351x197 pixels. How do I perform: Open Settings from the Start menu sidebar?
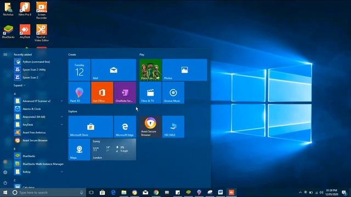click(x=5, y=172)
